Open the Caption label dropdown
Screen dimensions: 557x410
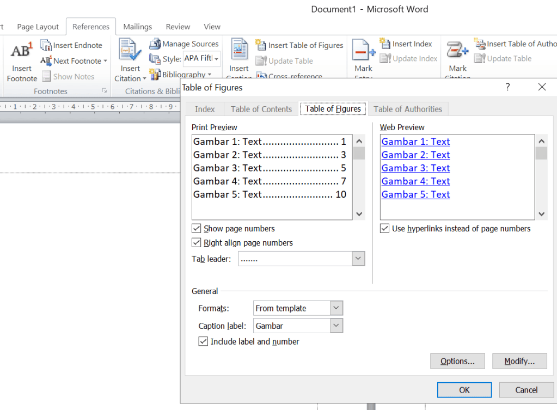pos(336,326)
